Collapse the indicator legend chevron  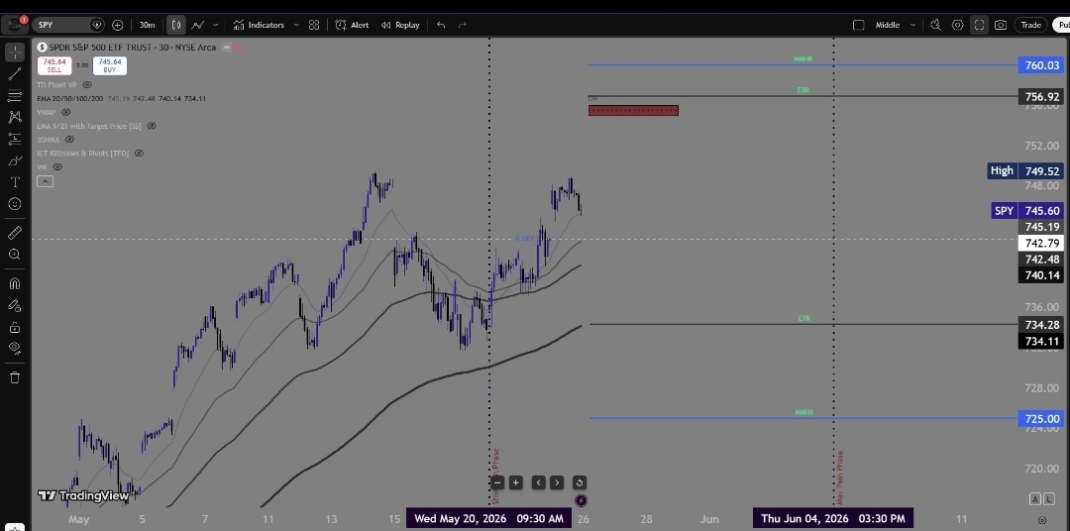[x=45, y=181]
